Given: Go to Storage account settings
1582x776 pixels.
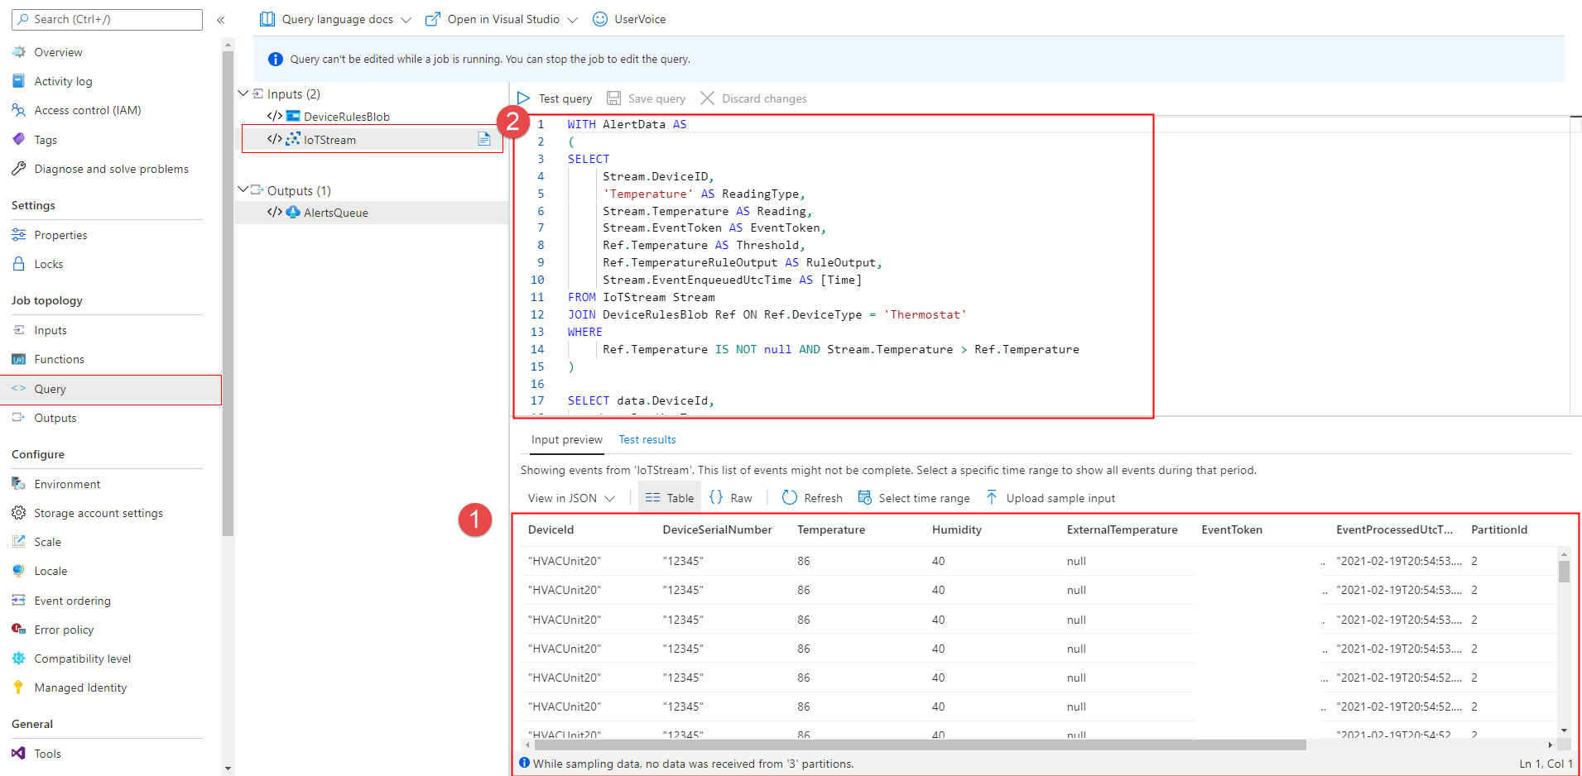Looking at the screenshot, I should 99,513.
